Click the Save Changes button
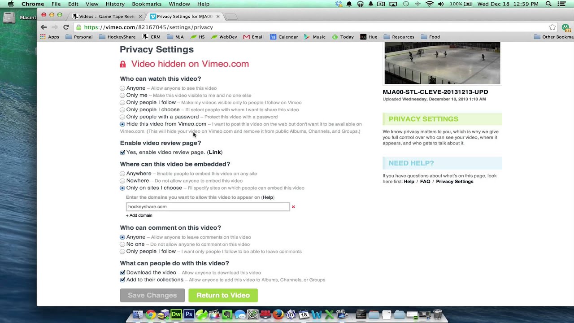The height and width of the screenshot is (323, 574). (x=152, y=295)
